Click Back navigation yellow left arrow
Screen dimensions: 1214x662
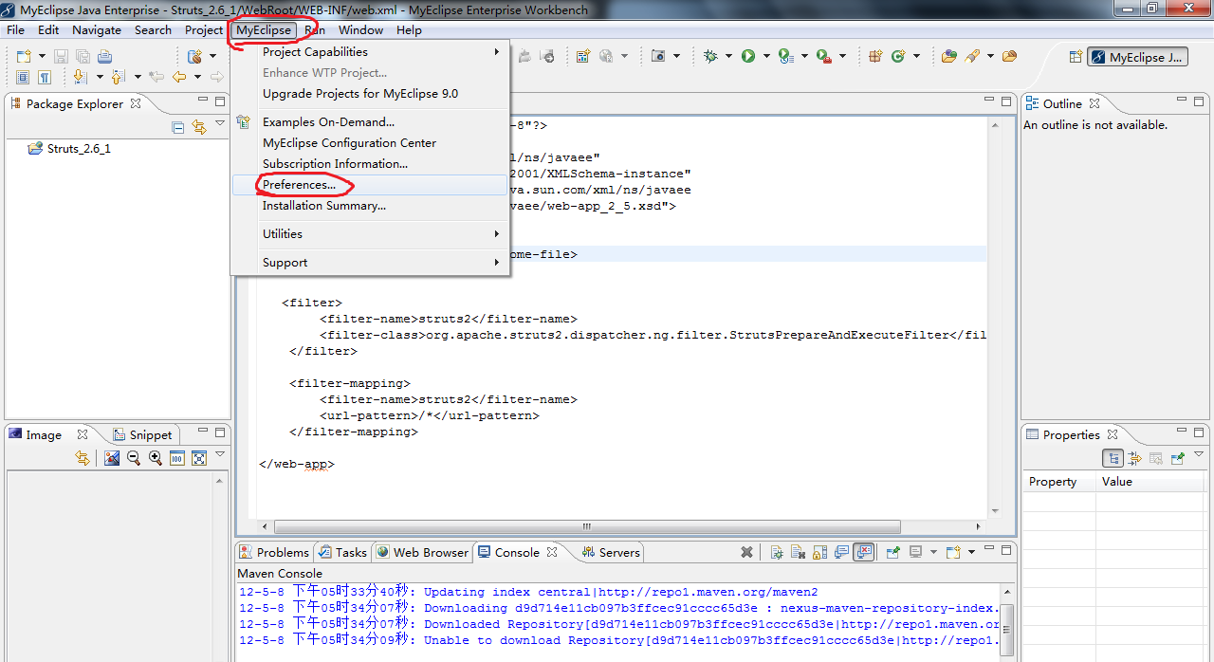(x=179, y=77)
